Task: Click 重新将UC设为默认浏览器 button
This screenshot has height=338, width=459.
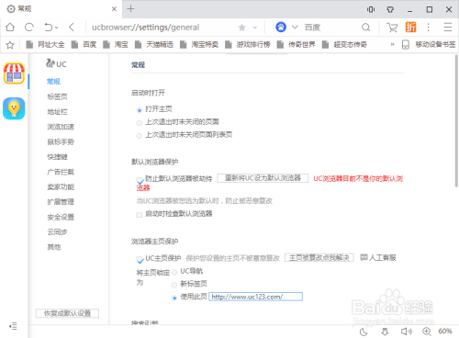Action: click(x=263, y=178)
